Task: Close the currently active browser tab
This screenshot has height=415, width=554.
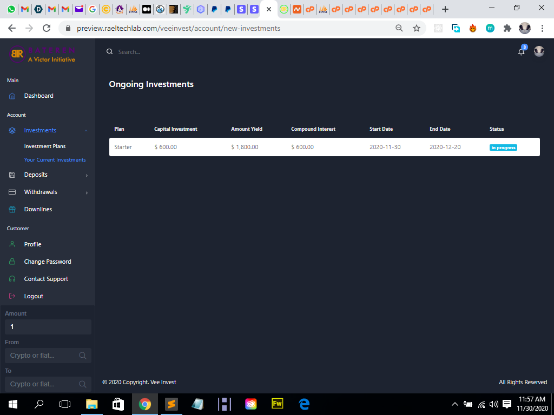Action: click(x=269, y=9)
